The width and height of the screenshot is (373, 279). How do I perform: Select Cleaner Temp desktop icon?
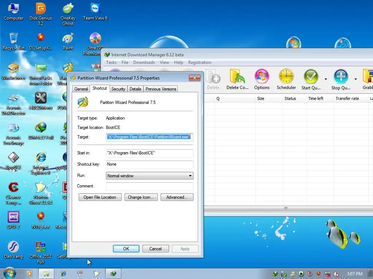tap(13, 193)
